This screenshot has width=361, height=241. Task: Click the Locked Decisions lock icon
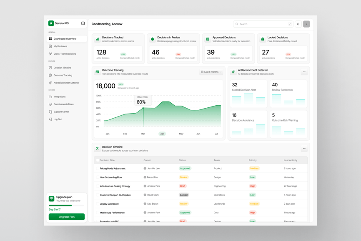tap(263, 39)
